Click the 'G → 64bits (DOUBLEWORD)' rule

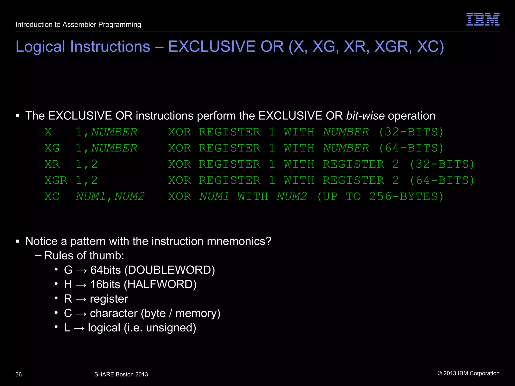[139, 270]
